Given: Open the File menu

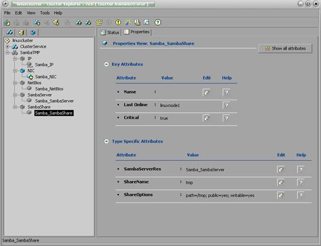Looking at the screenshot, I should pyautogui.click(x=7, y=13).
